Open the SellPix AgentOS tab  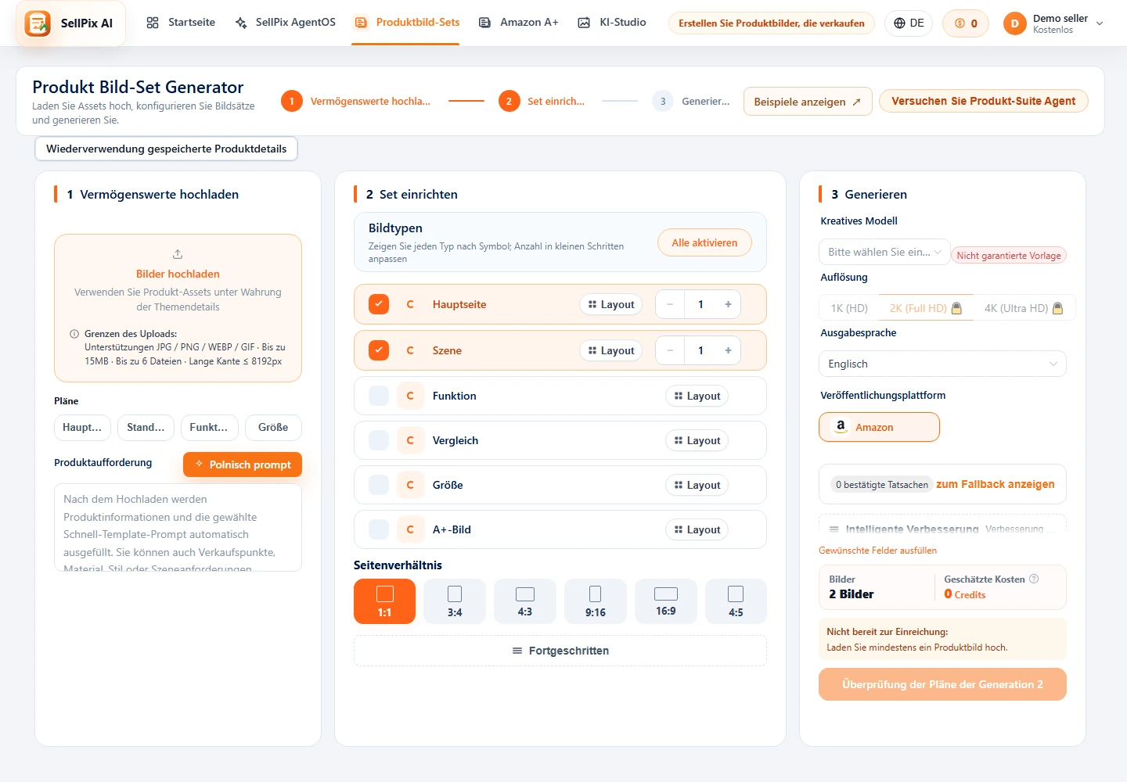click(286, 23)
